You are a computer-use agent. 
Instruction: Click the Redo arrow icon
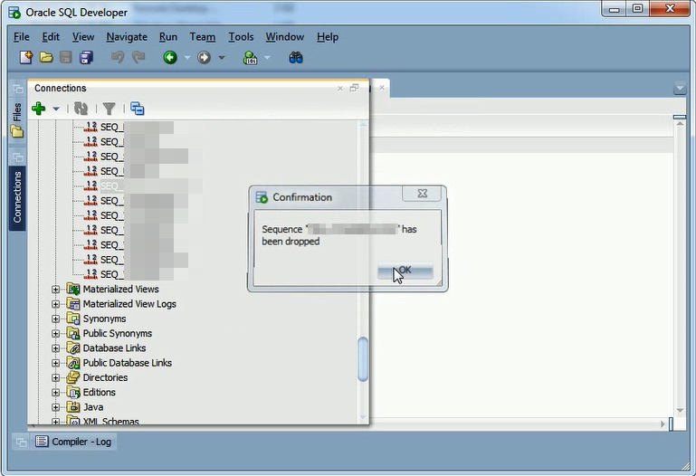pyautogui.click(x=138, y=57)
